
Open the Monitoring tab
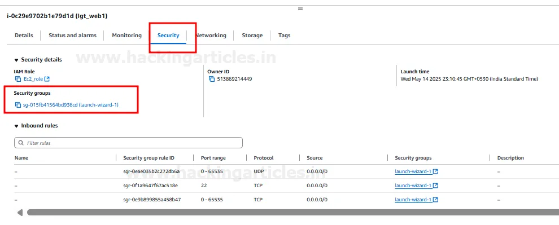tap(126, 36)
